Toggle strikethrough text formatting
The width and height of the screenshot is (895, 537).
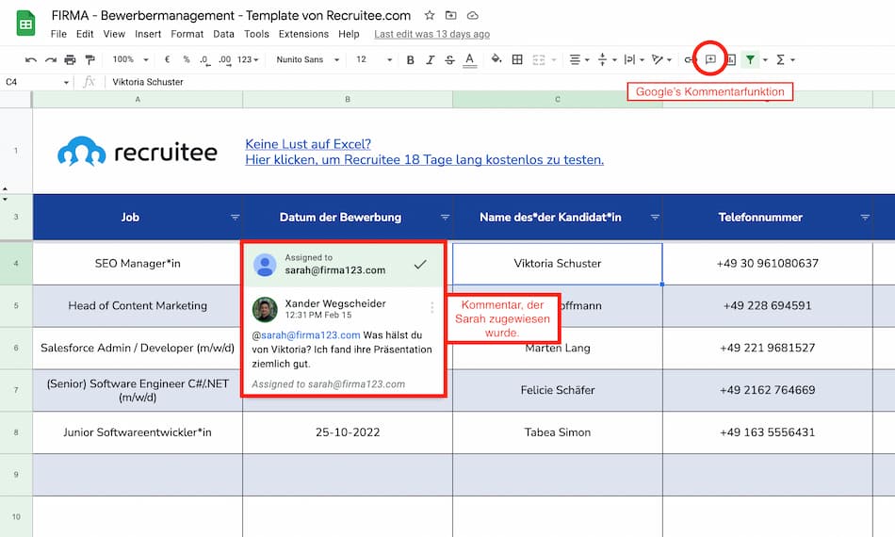[x=449, y=59]
